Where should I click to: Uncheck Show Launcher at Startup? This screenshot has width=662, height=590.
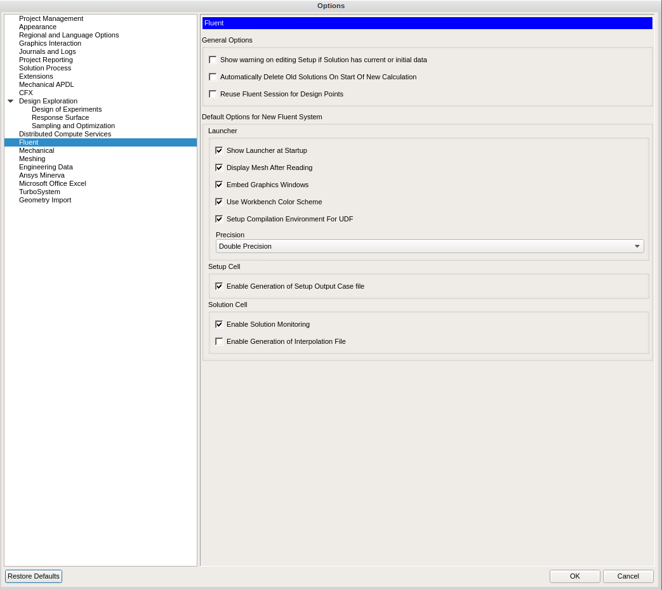coord(219,150)
